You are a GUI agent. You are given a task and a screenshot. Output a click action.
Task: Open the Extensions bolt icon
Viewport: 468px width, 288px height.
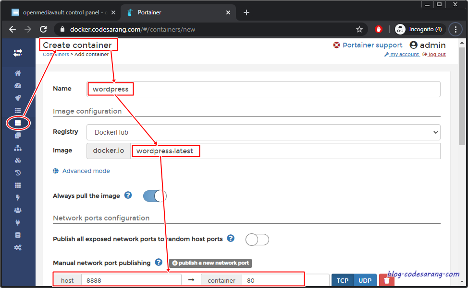(x=18, y=197)
